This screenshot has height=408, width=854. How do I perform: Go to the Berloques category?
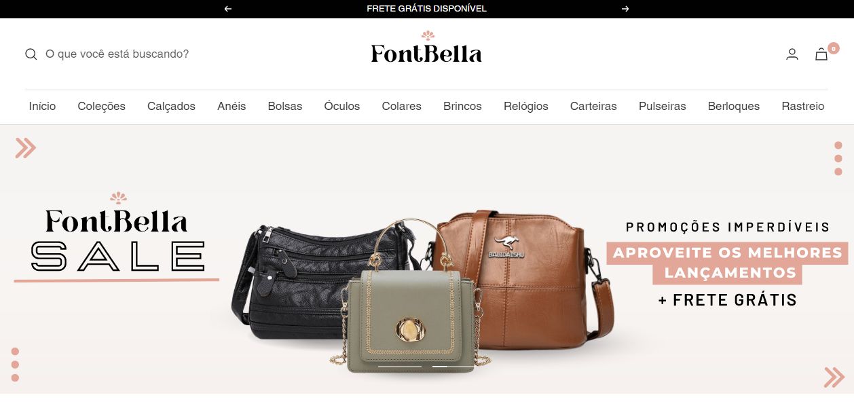734,106
